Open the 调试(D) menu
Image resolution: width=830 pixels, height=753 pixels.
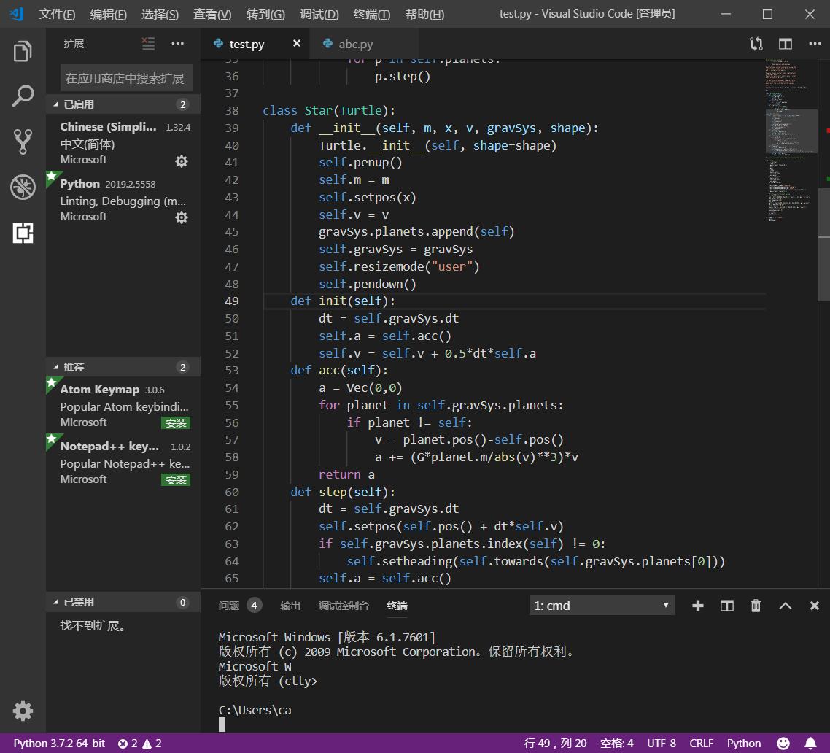(319, 15)
